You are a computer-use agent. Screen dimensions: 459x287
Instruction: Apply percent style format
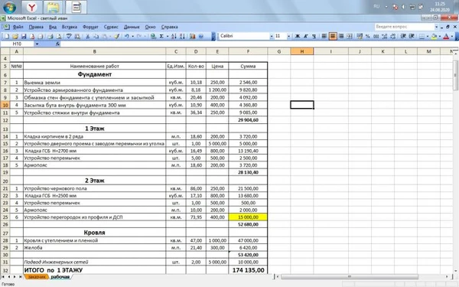pos(368,36)
